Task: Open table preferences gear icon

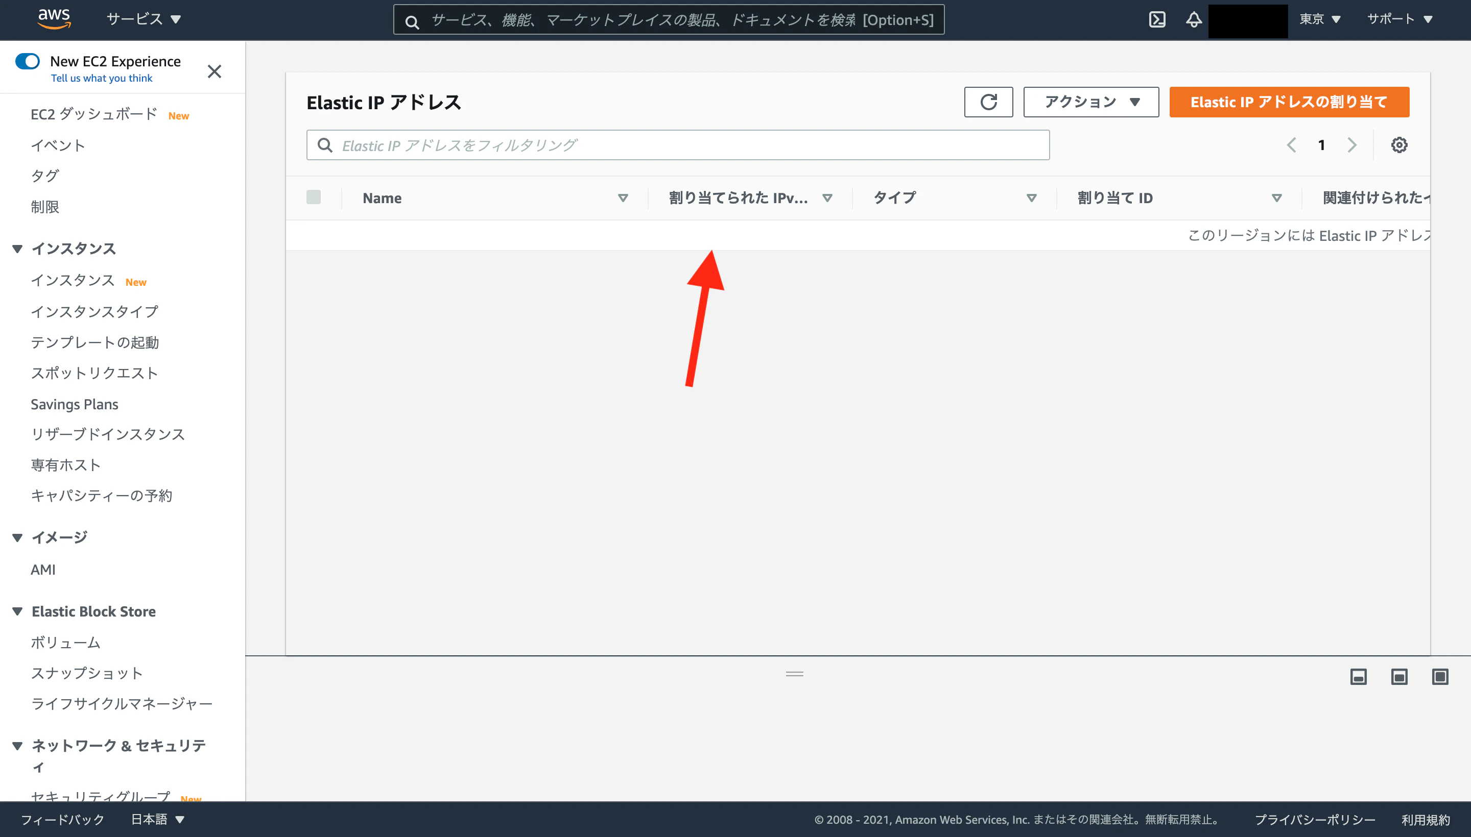Action: point(1399,145)
